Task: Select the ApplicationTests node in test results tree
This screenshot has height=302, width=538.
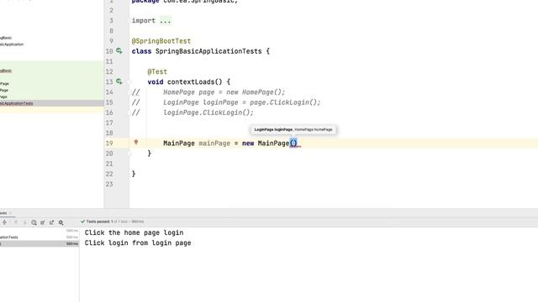Action: coord(9,237)
